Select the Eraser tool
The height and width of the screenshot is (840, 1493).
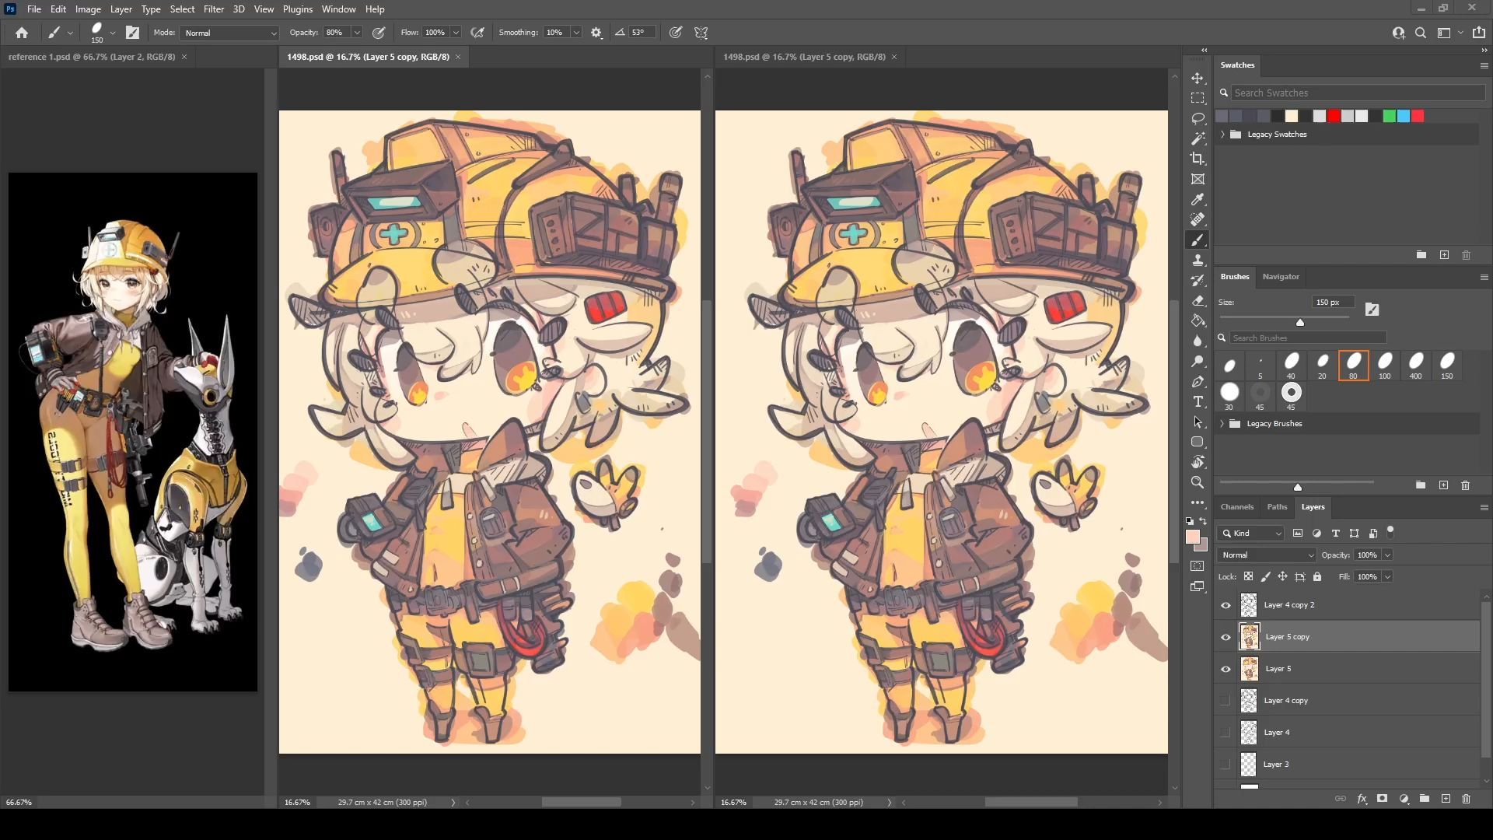pos(1198,300)
